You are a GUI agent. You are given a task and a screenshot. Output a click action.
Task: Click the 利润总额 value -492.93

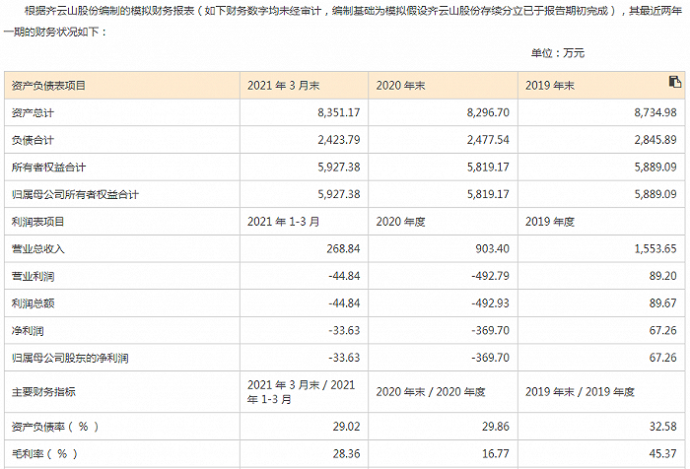489,303
